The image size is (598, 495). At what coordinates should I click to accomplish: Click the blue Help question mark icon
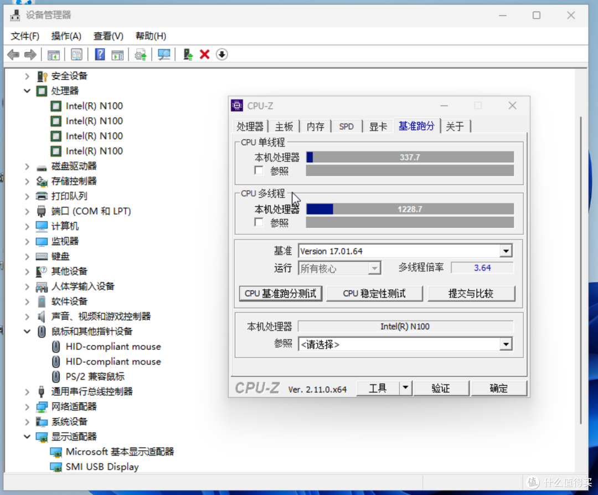coord(100,54)
